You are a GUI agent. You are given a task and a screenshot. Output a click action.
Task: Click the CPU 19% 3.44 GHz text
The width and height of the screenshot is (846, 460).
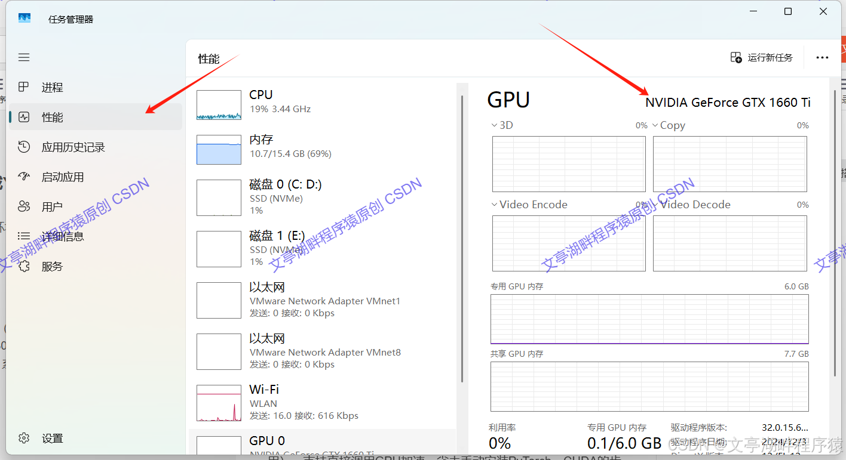tap(280, 109)
